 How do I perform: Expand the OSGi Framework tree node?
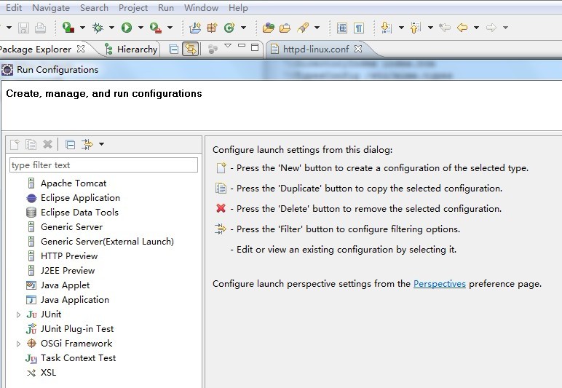point(18,344)
